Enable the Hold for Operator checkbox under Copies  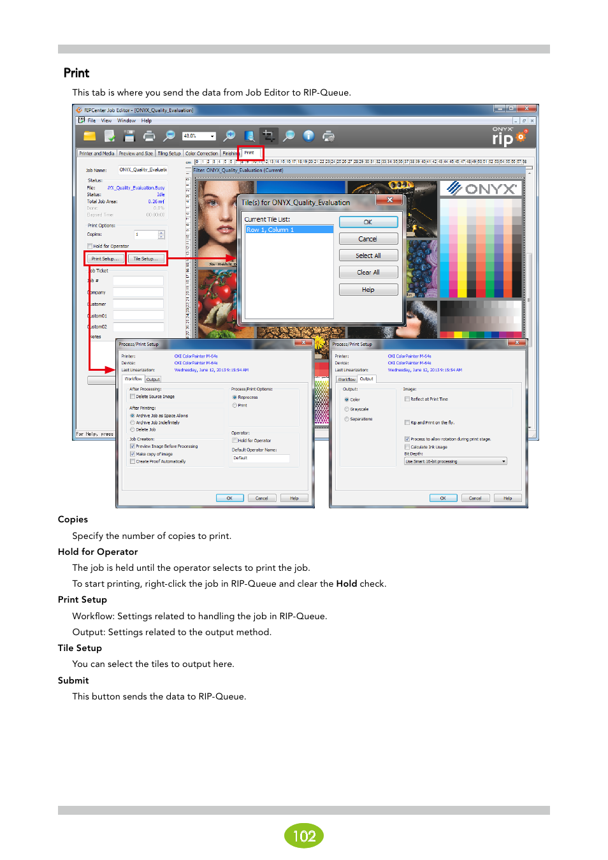click(x=90, y=246)
